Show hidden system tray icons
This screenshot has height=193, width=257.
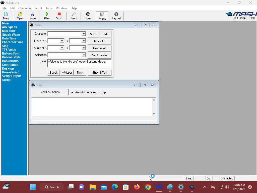(205, 187)
